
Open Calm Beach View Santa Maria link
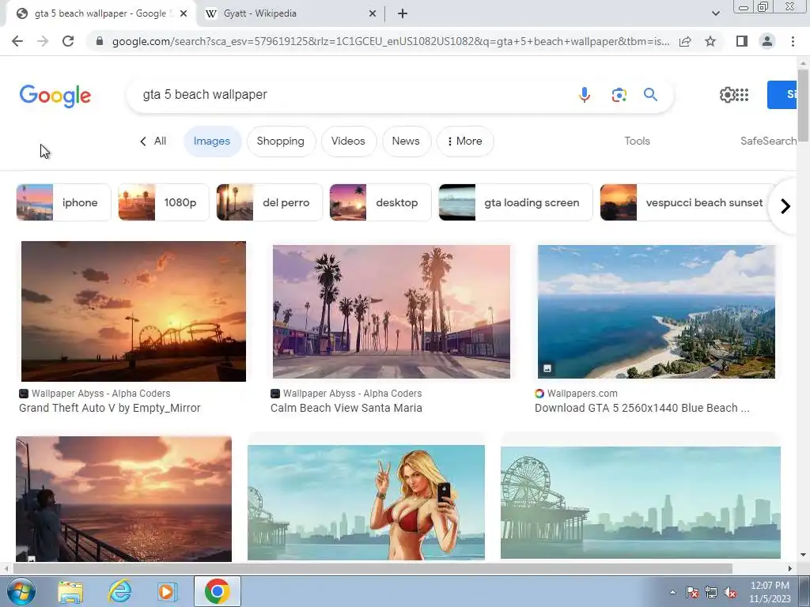(346, 409)
